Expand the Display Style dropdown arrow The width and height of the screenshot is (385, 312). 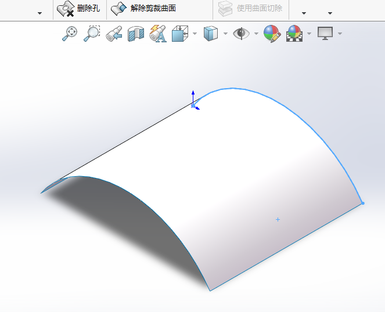coord(225,34)
